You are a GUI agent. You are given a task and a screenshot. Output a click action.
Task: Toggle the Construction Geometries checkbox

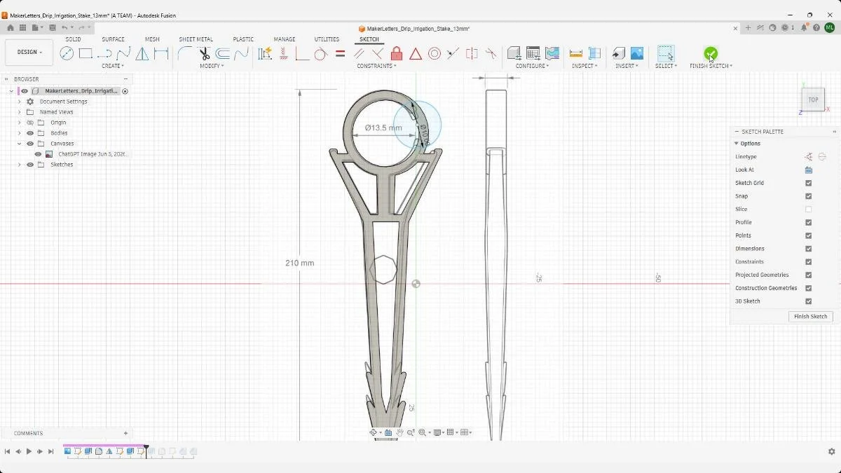tap(808, 288)
